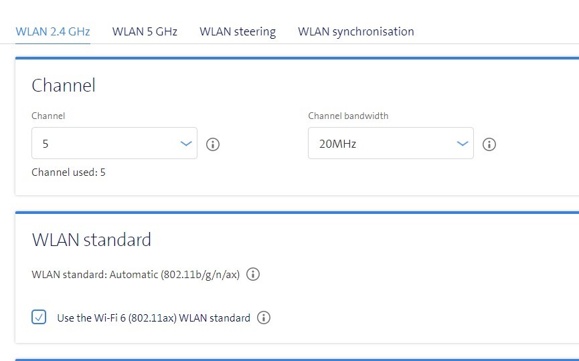Image resolution: width=579 pixels, height=361 pixels.
Task: Click the large 'Channel' section heading
Action: [x=64, y=85]
